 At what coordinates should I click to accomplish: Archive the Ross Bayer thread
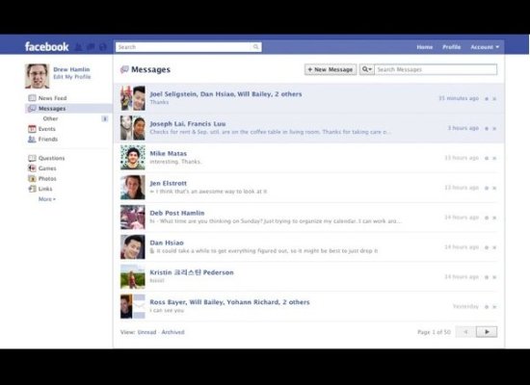494,307
